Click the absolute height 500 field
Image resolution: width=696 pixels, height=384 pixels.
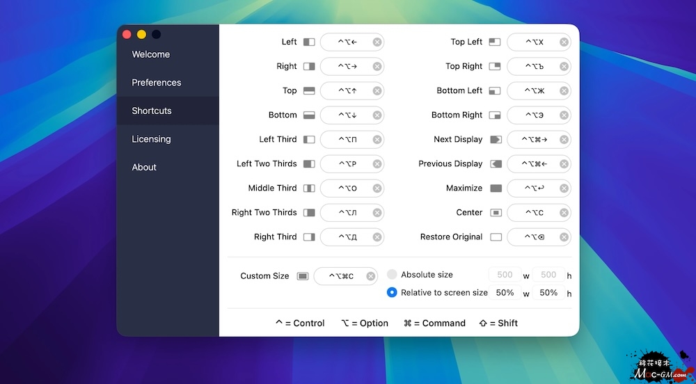click(x=548, y=275)
